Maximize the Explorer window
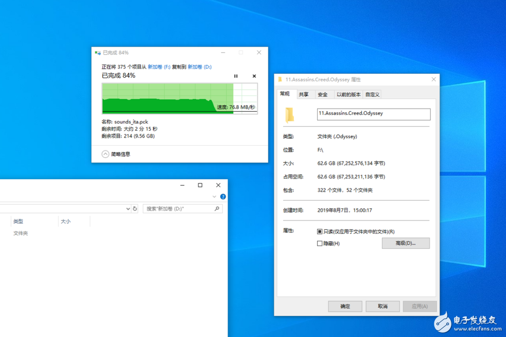Image resolution: width=506 pixels, height=337 pixels. (200, 185)
